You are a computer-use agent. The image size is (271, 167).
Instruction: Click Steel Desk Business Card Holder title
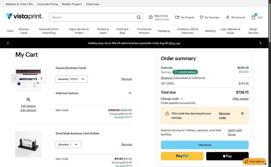77,133
